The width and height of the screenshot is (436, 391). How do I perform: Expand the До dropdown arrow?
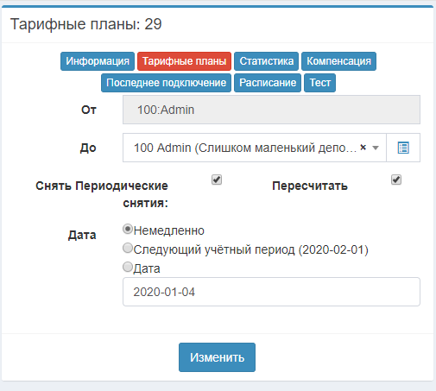(x=376, y=148)
